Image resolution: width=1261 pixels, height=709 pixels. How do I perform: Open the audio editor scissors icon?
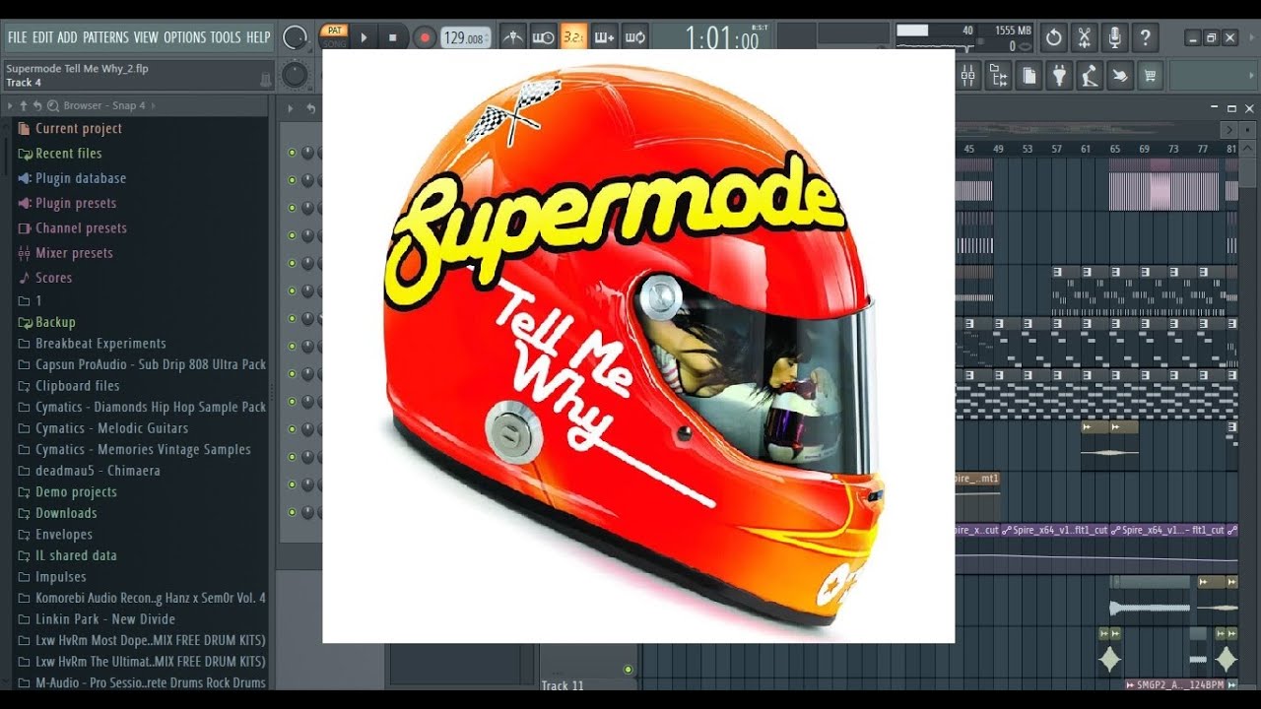pyautogui.click(x=1084, y=38)
